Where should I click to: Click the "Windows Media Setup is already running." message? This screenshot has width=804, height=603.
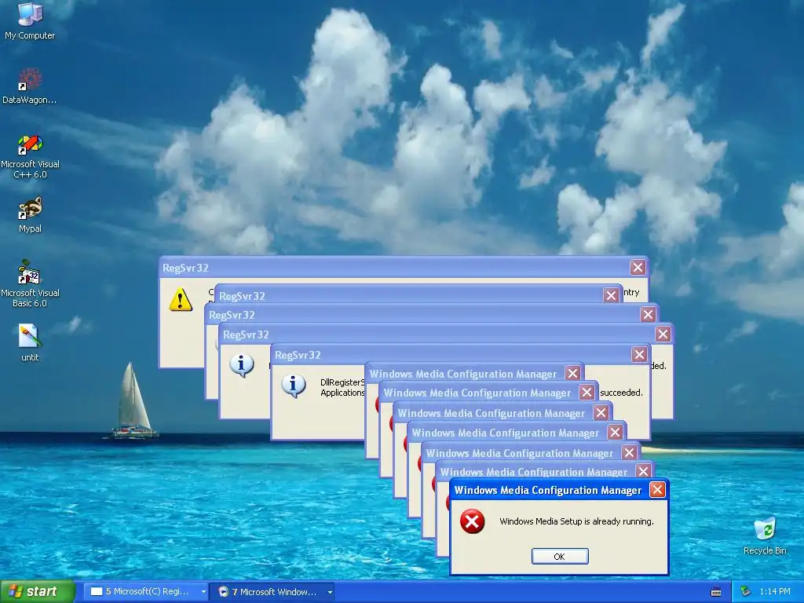(576, 521)
